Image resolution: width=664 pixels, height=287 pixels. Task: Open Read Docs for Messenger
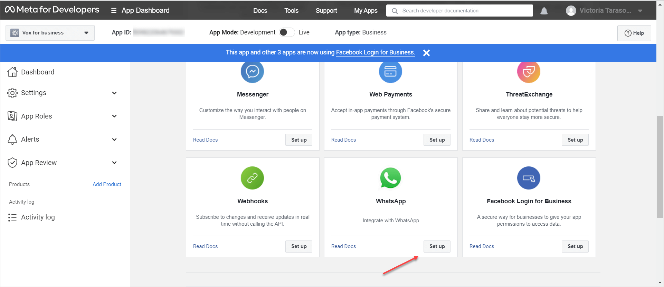click(x=206, y=140)
